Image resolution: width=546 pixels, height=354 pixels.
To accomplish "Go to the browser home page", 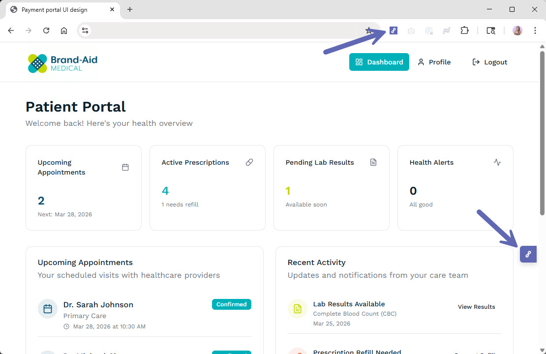I will (x=64, y=30).
